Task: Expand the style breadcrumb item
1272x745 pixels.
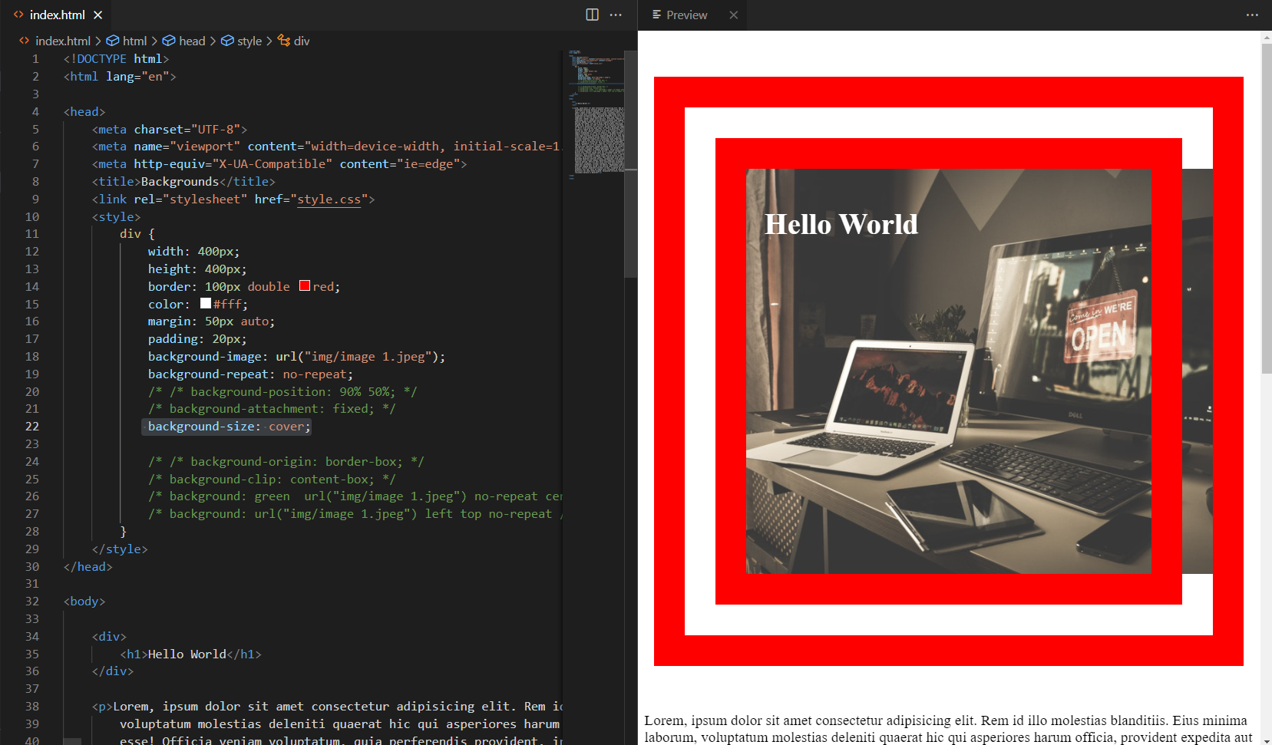Action: pos(249,41)
